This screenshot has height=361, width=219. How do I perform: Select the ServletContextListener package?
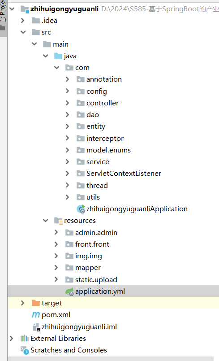click(x=124, y=174)
